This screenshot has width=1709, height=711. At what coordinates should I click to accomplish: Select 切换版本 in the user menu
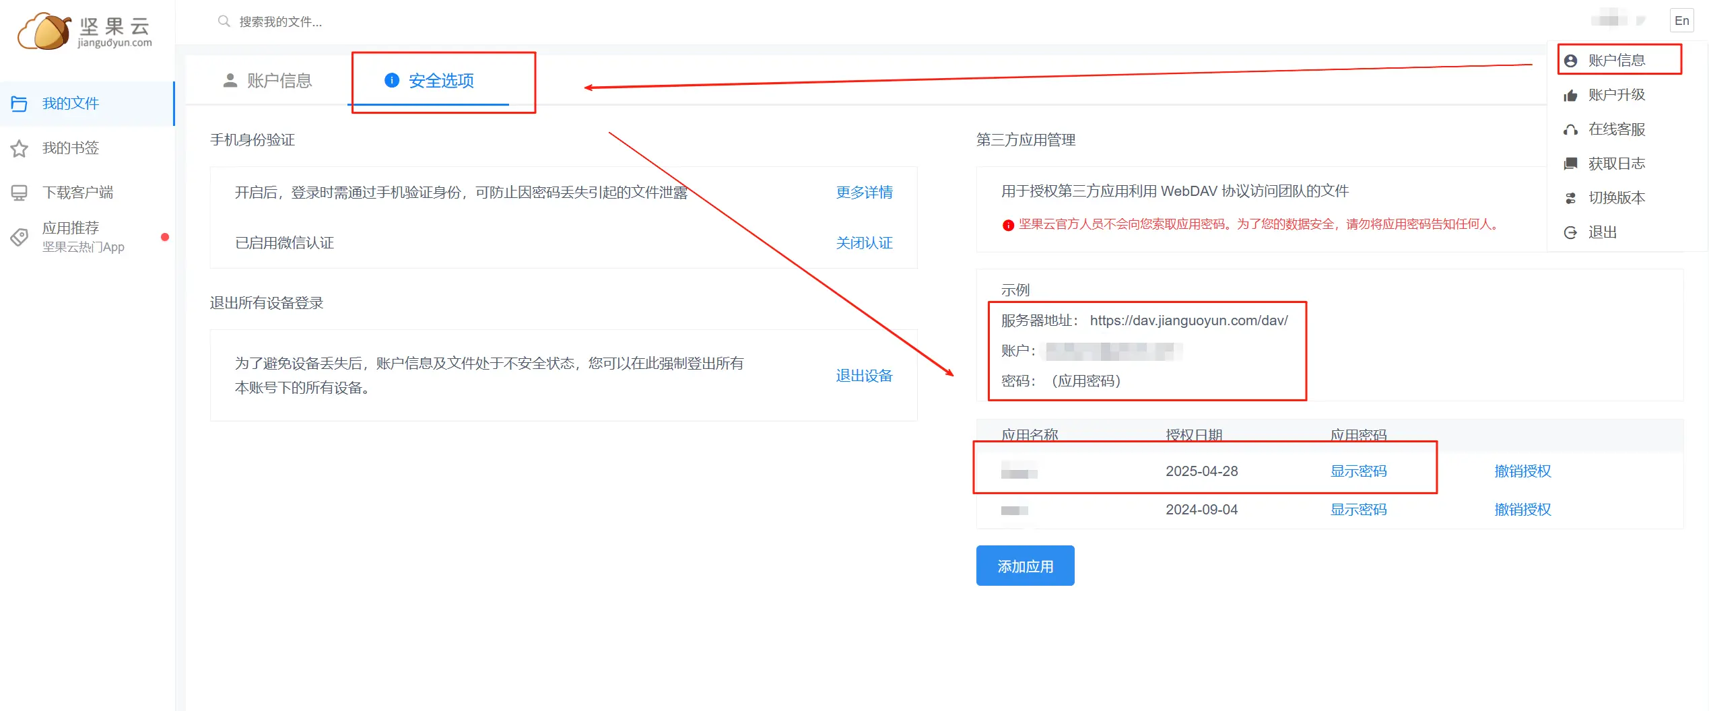(1616, 198)
